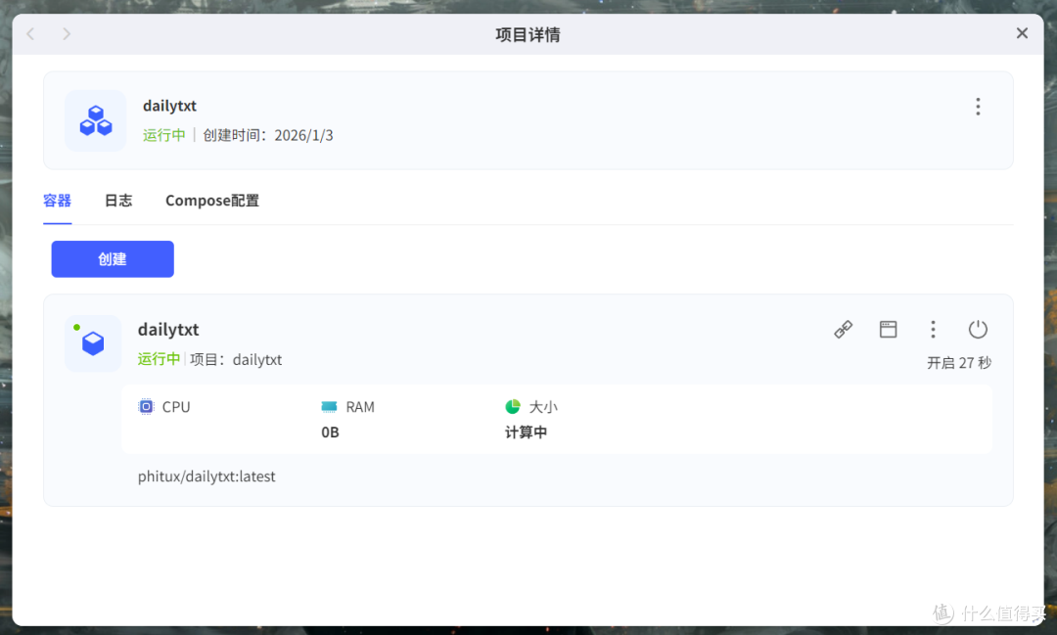
Task: Go forward with the right arrow
Action: coord(67,33)
